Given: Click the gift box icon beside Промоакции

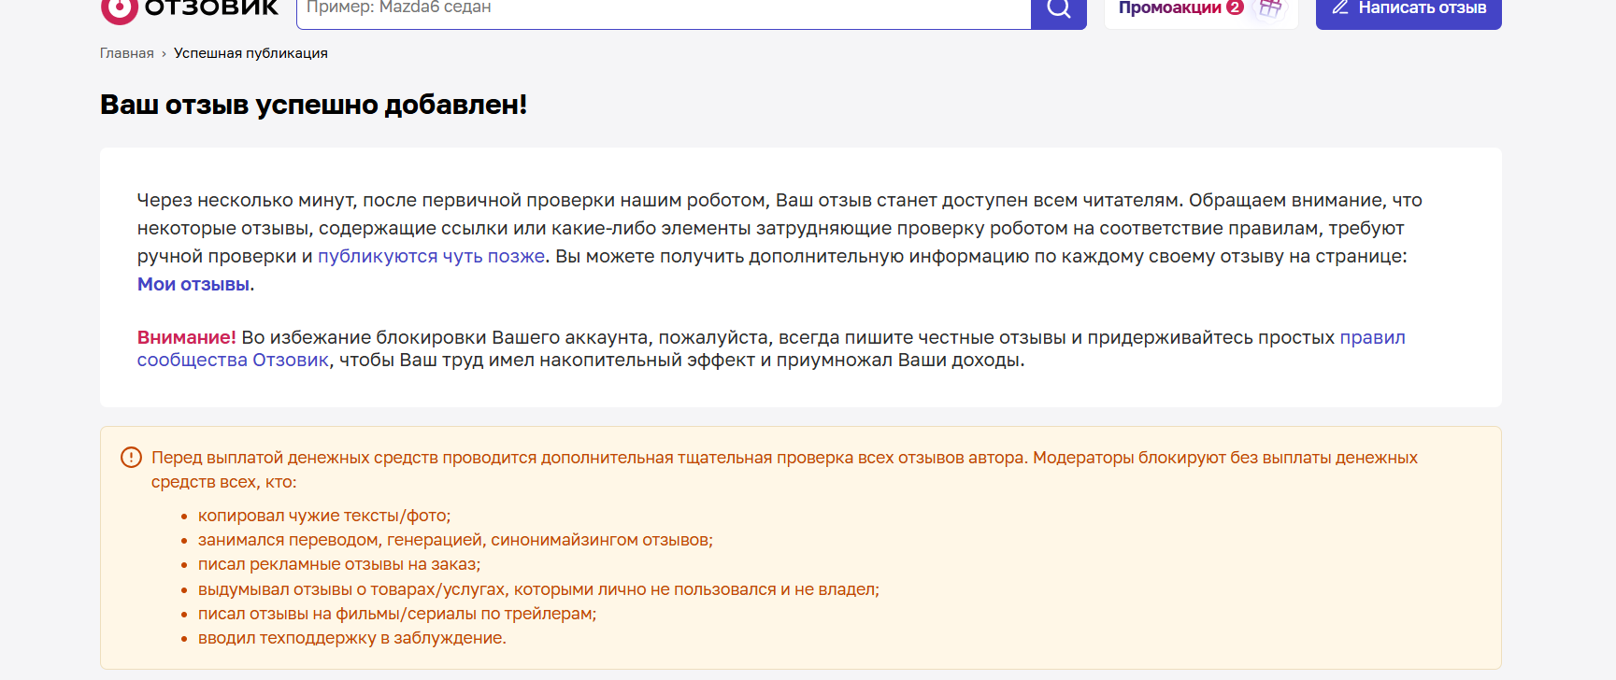Looking at the screenshot, I should (x=1269, y=8).
